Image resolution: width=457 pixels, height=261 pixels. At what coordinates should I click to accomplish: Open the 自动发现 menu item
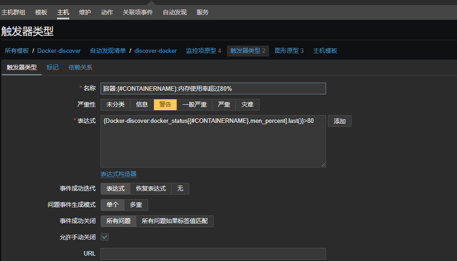(x=174, y=12)
